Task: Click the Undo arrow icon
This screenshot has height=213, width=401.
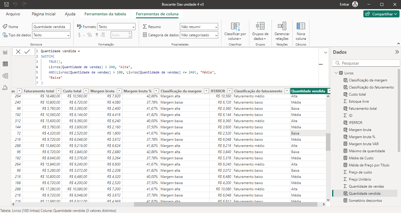Action: tap(15, 4)
